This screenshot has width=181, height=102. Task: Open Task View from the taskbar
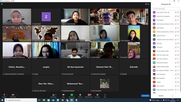click(39, 100)
